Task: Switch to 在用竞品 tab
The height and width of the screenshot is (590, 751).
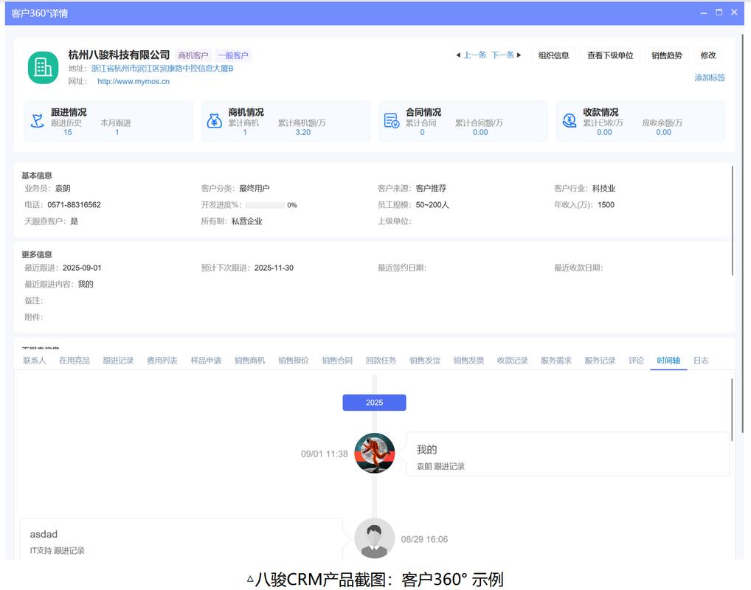Action: tap(75, 360)
